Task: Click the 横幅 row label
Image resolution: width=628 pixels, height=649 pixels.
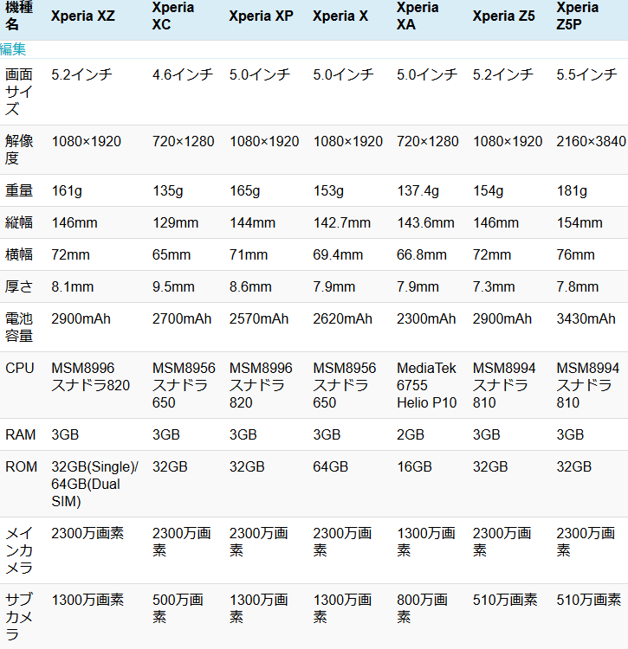Action: tap(19, 254)
